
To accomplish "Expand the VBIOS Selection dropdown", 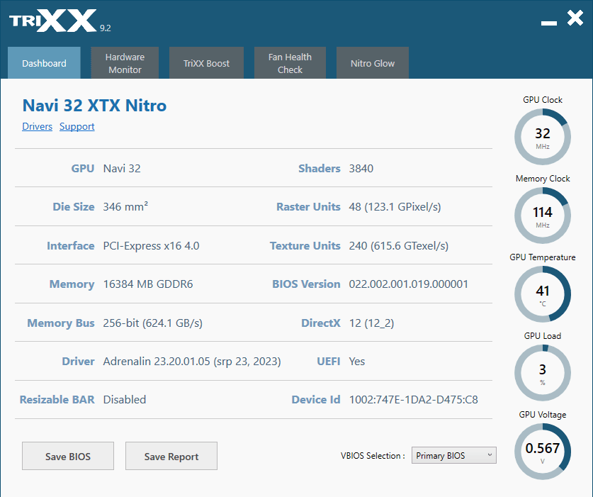I will coord(454,455).
